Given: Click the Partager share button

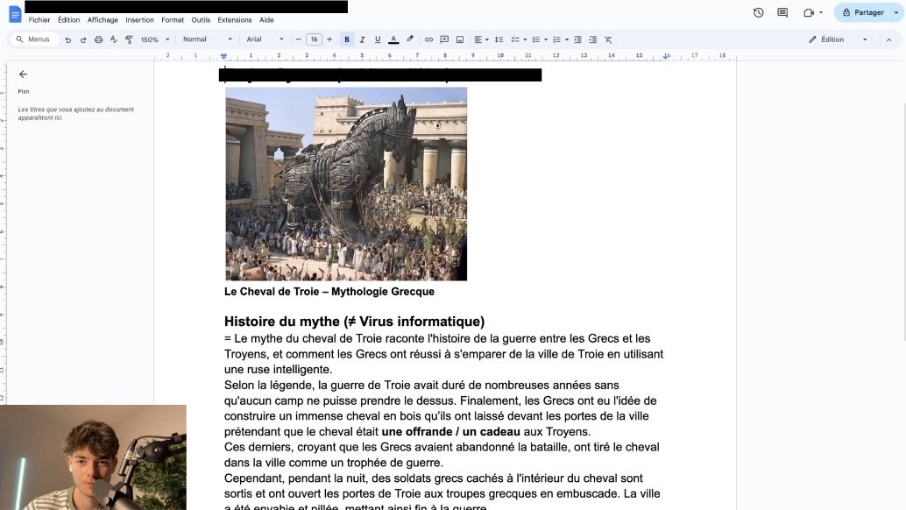Looking at the screenshot, I should [x=863, y=13].
